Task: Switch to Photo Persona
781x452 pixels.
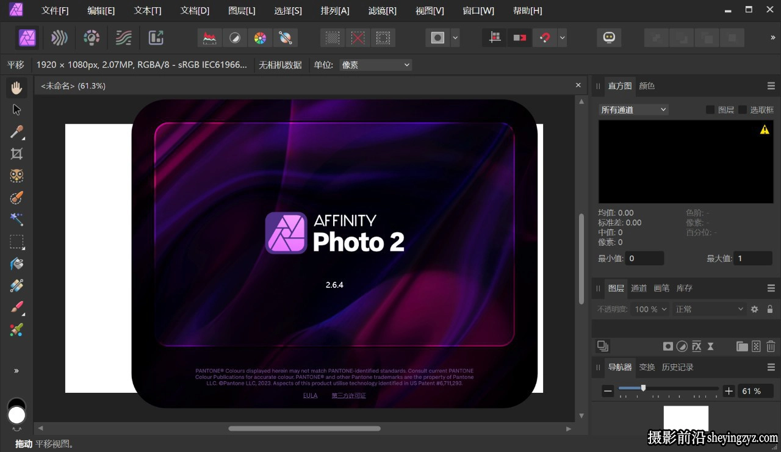Action: [27, 38]
